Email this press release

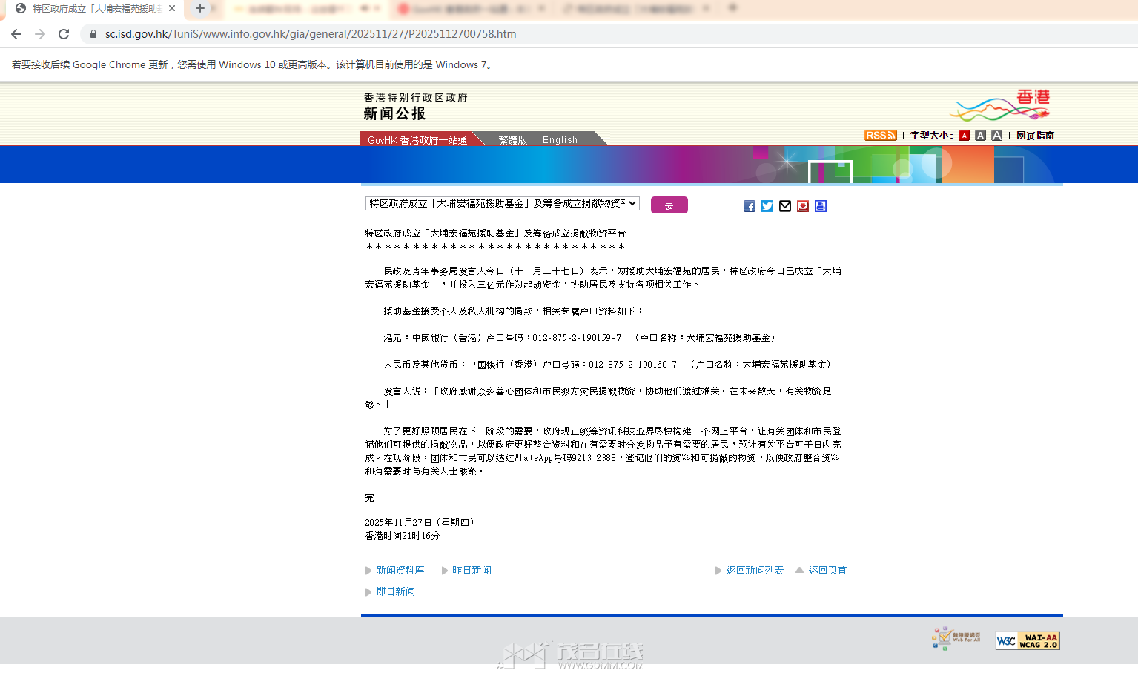pos(784,206)
